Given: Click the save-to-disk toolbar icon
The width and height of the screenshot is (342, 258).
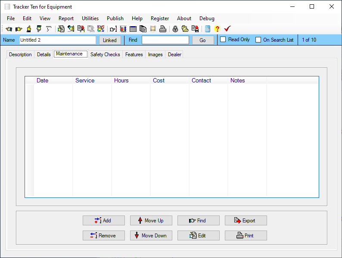Looking at the screenshot, I should pos(195,29).
